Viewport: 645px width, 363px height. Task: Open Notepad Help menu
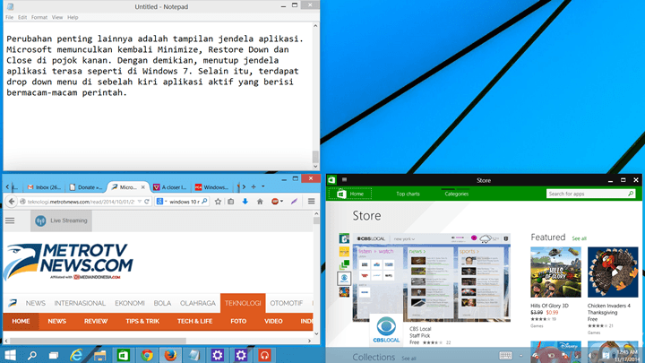tap(73, 17)
